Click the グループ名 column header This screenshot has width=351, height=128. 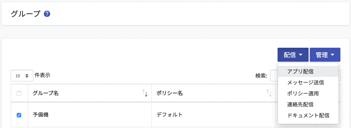(90, 93)
